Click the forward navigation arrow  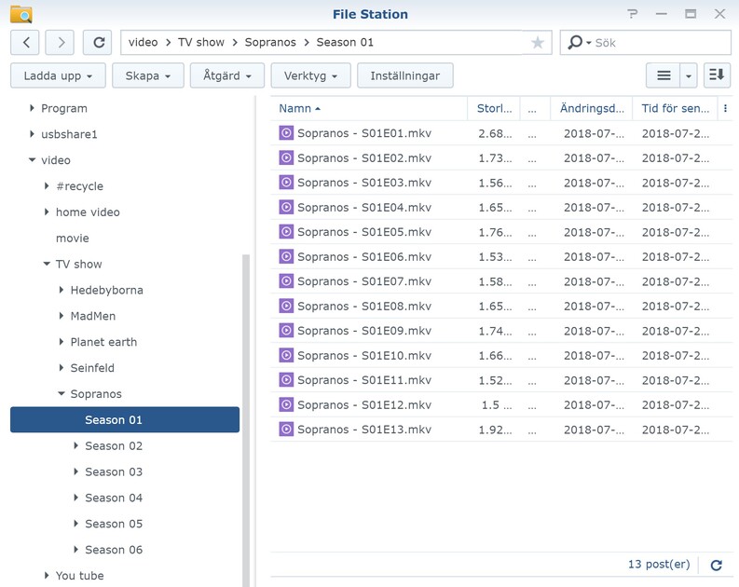pyautogui.click(x=60, y=43)
